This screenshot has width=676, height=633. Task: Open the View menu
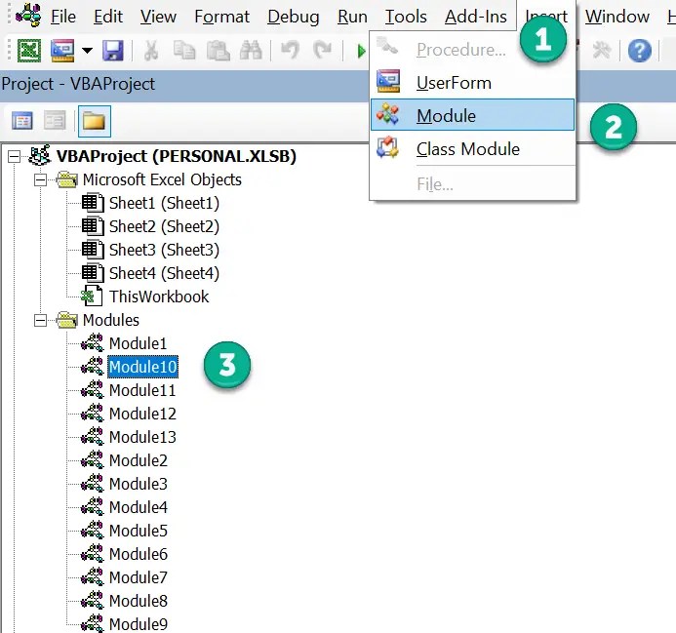[158, 17]
